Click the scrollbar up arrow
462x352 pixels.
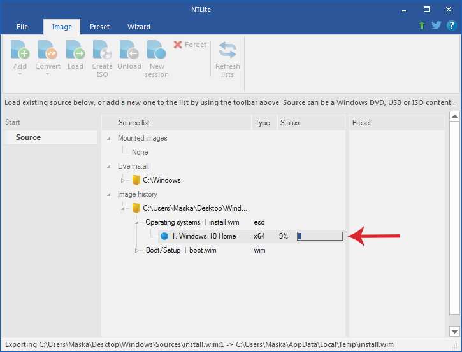click(454, 116)
